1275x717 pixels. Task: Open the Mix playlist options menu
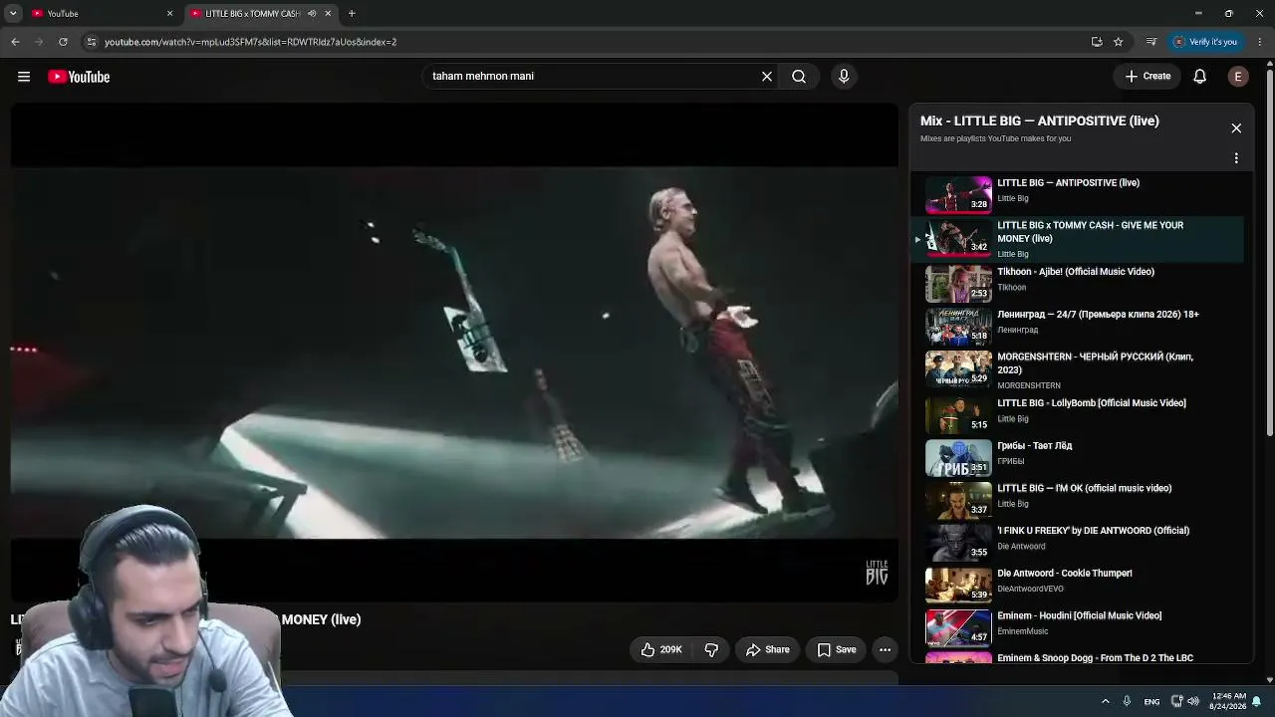coord(1236,158)
